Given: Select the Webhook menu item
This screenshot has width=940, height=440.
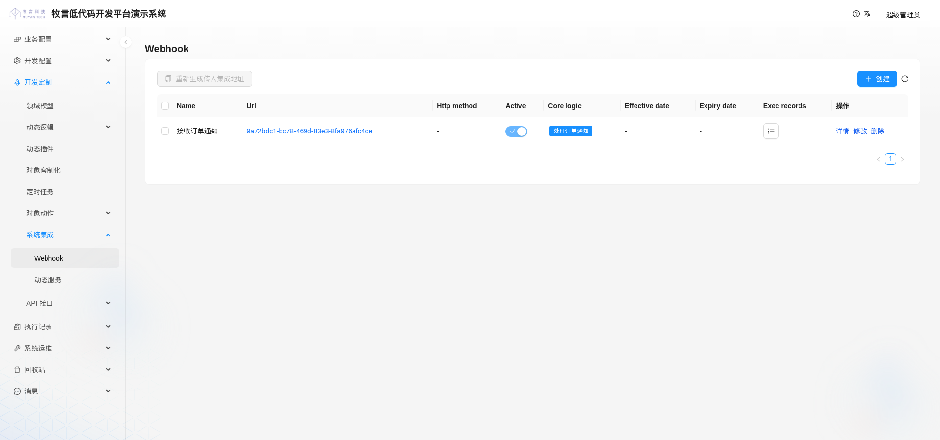Looking at the screenshot, I should 65,258.
